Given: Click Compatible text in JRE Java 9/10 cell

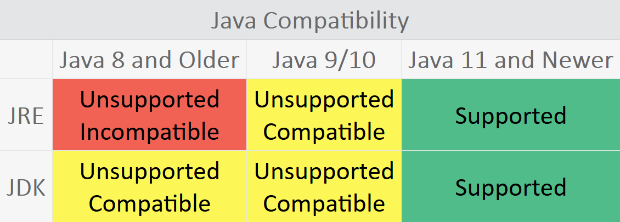Looking at the screenshot, I should (324, 132).
